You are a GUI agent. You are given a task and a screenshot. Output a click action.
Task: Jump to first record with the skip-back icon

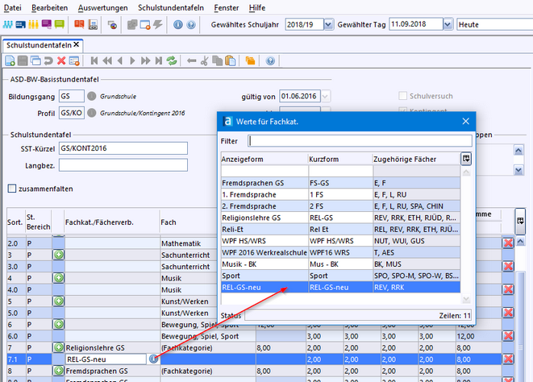94,60
